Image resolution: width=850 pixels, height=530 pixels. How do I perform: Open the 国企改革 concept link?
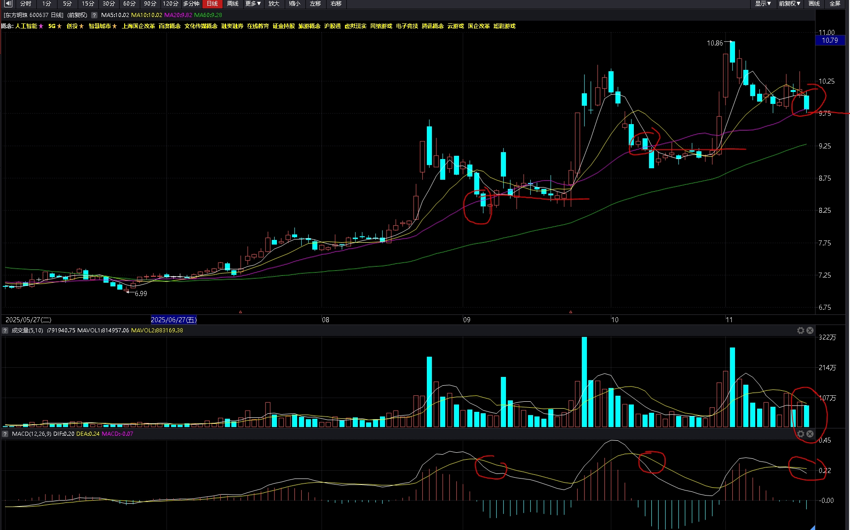(479, 26)
